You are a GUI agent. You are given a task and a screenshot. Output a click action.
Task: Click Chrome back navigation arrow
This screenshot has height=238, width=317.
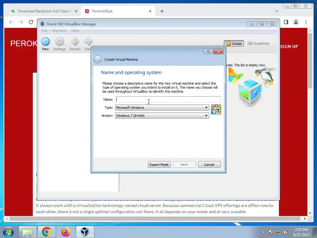tap(11, 22)
